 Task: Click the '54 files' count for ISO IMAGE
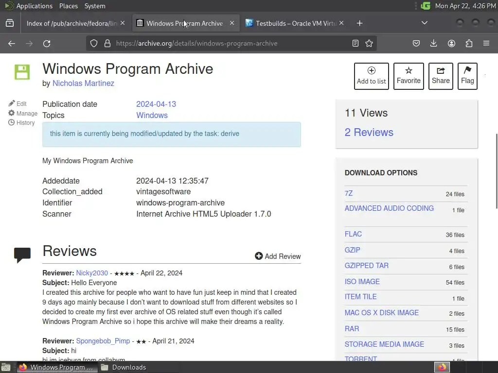coord(455,282)
